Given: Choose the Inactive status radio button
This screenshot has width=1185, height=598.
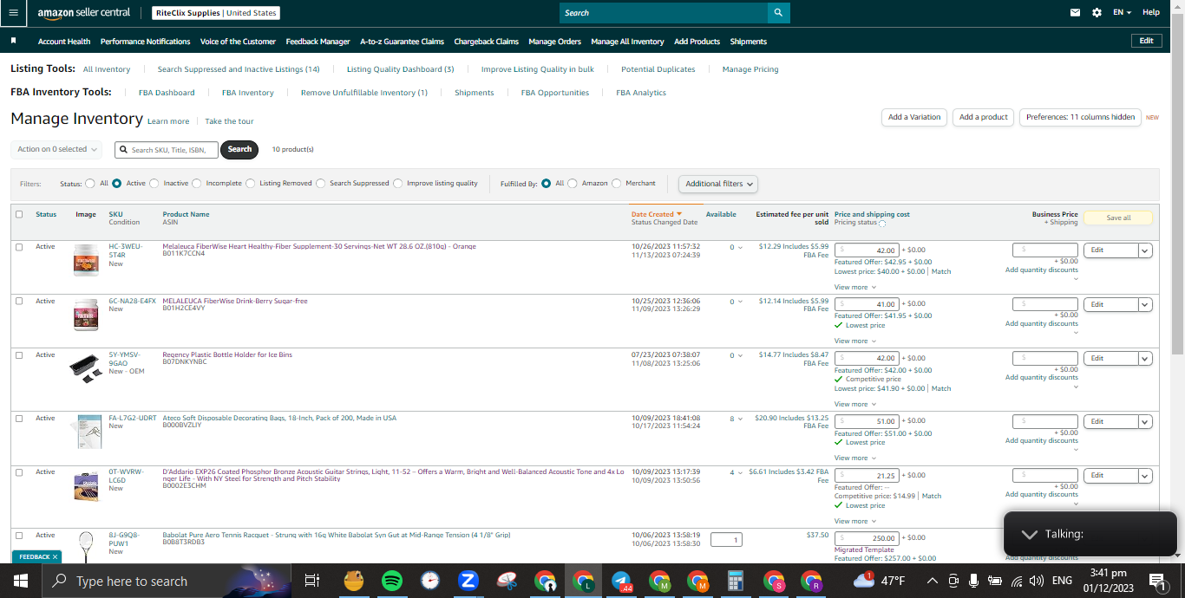Looking at the screenshot, I should [154, 183].
